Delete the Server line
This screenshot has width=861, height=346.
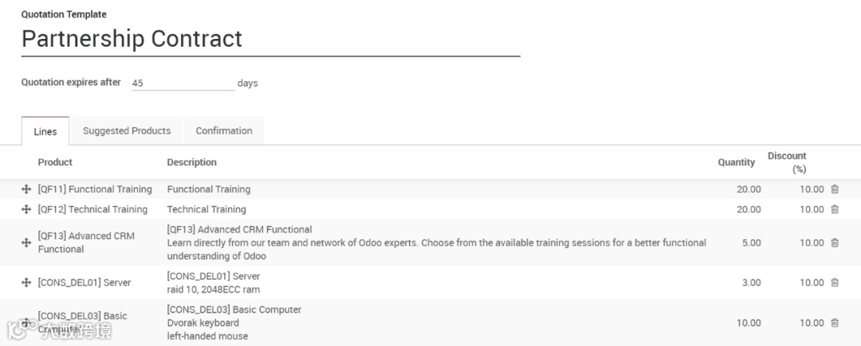pyautogui.click(x=835, y=282)
